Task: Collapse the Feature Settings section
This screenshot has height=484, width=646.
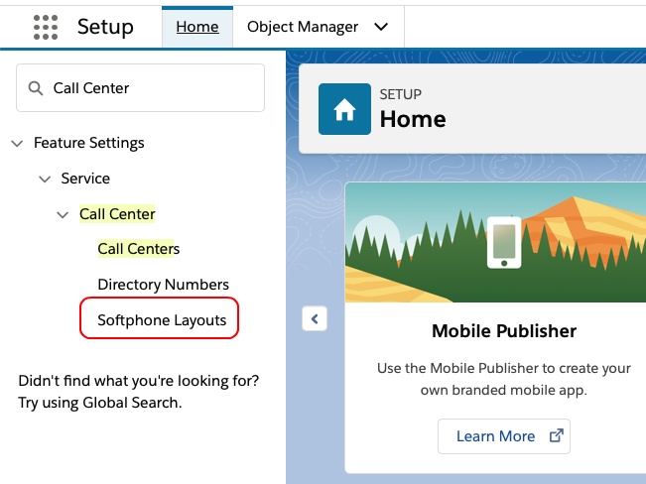Action: (x=17, y=143)
